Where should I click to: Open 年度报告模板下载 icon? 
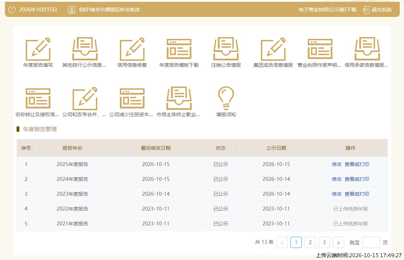[x=179, y=49]
